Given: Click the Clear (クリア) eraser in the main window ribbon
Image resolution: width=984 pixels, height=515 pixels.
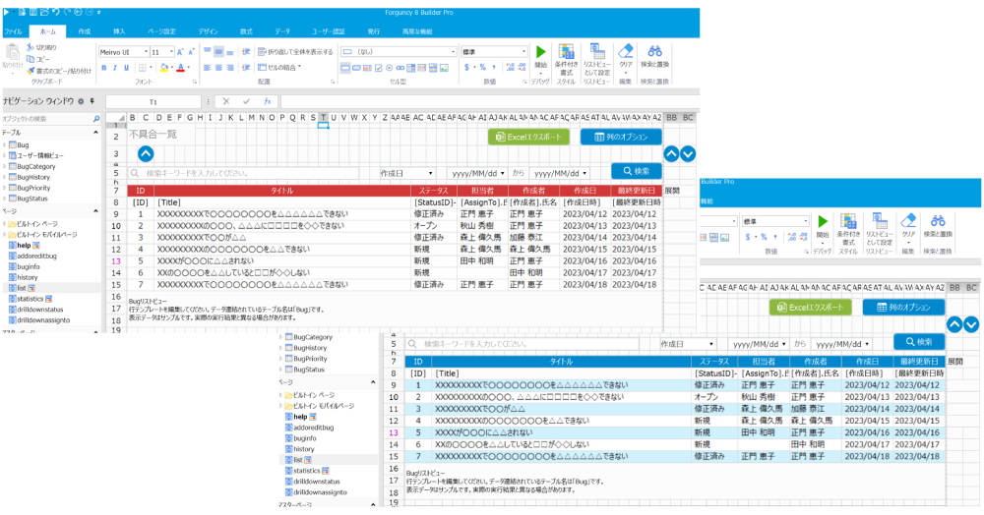Looking at the screenshot, I should click(625, 56).
